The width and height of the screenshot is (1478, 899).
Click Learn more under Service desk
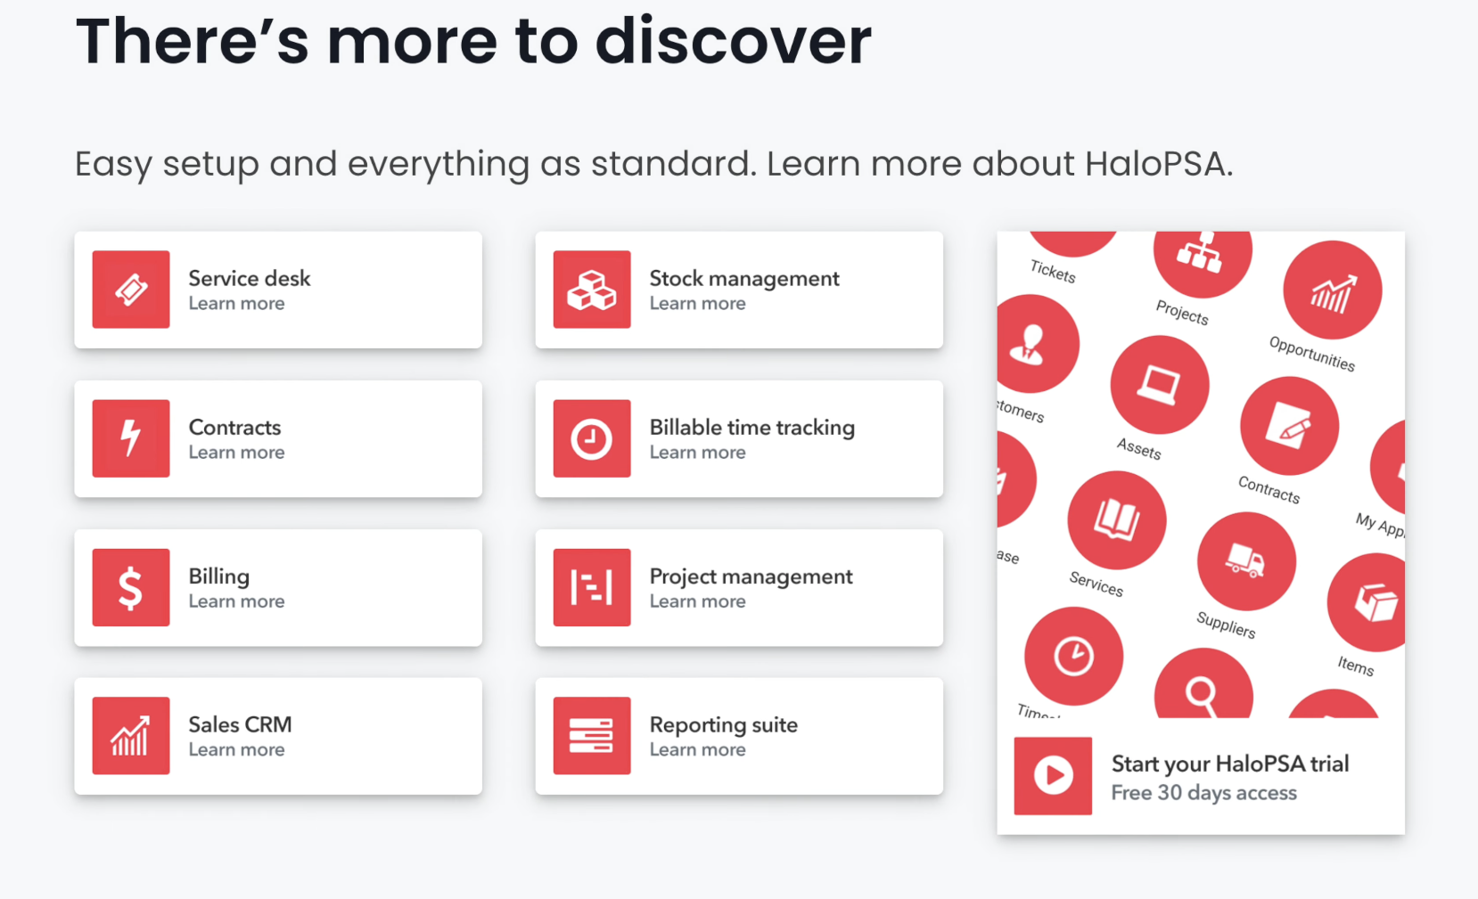[x=236, y=304]
